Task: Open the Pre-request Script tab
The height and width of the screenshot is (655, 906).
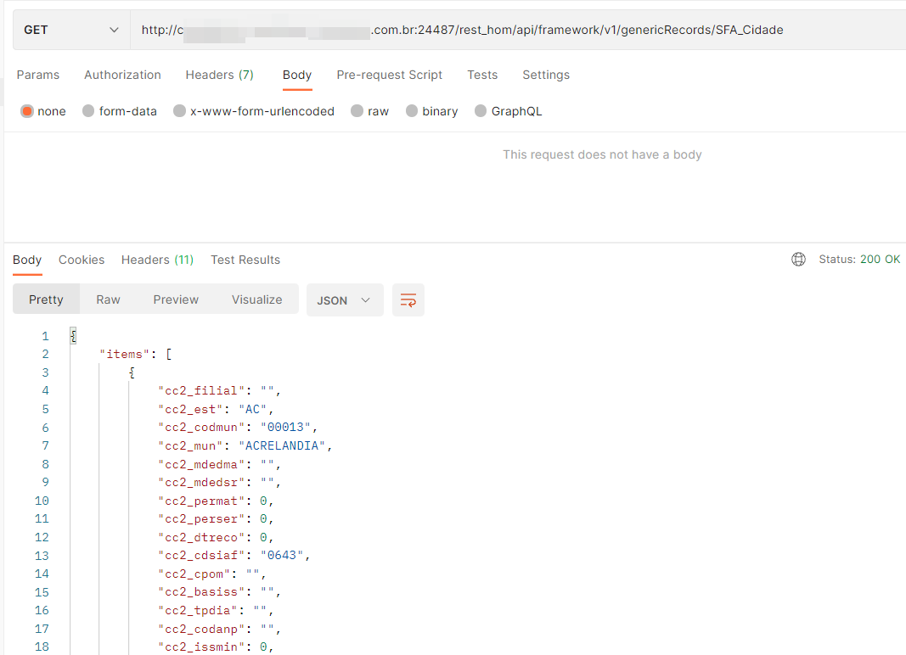Action: (390, 76)
